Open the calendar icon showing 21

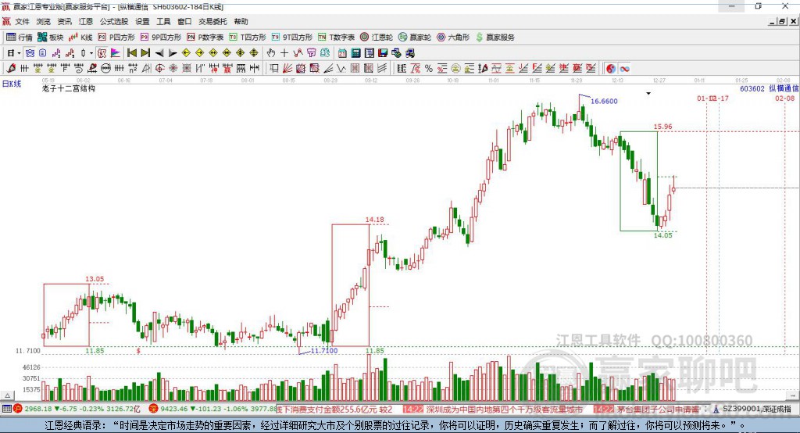342,53
